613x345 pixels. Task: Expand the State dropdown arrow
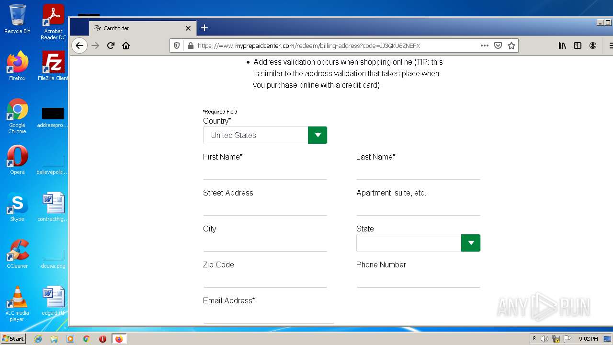[x=471, y=243]
